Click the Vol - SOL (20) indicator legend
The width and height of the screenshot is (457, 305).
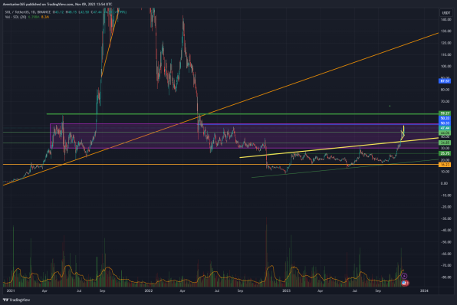click(x=15, y=17)
